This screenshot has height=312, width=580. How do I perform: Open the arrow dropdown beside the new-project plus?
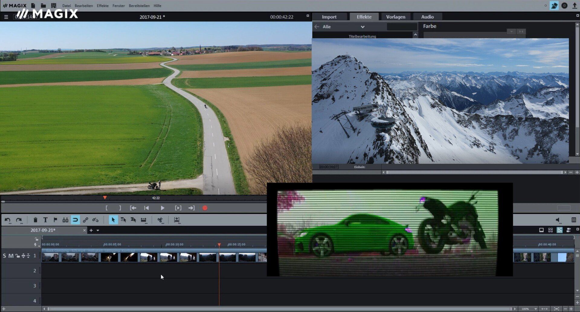pos(98,231)
